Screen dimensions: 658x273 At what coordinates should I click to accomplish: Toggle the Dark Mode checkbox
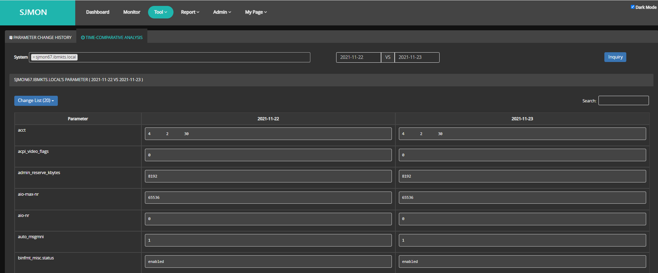[x=633, y=7]
